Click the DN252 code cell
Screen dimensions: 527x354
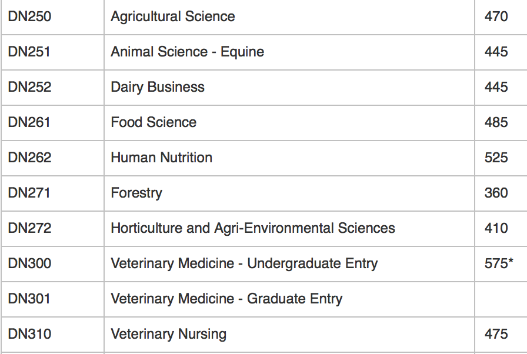click(x=29, y=87)
